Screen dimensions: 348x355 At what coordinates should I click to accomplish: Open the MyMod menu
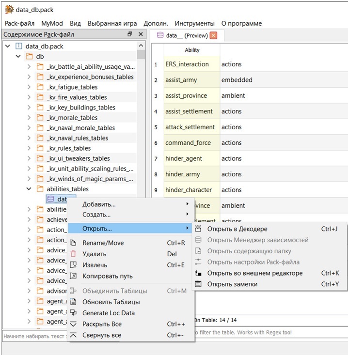click(52, 23)
